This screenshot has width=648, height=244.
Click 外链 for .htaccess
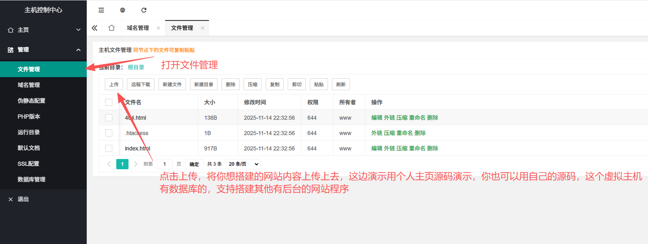point(377,133)
